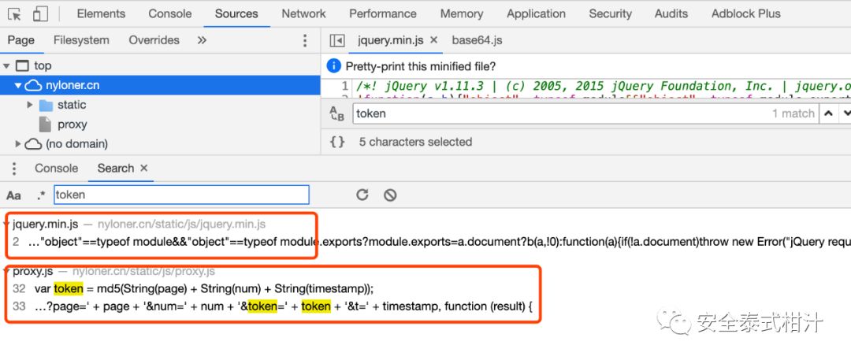Click the pretty-print curly braces icon
Screen dimensions: 851x360
pos(337,142)
